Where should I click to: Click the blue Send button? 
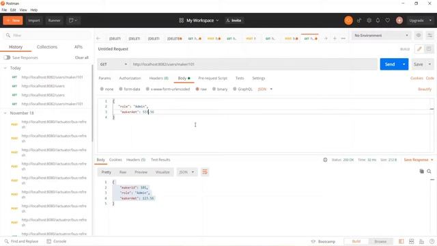pyautogui.click(x=390, y=64)
